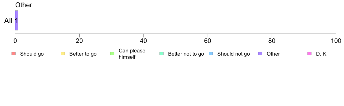344x106 pixels.
Task: Click the teal Better not to go swatch
Action: pyautogui.click(x=161, y=54)
